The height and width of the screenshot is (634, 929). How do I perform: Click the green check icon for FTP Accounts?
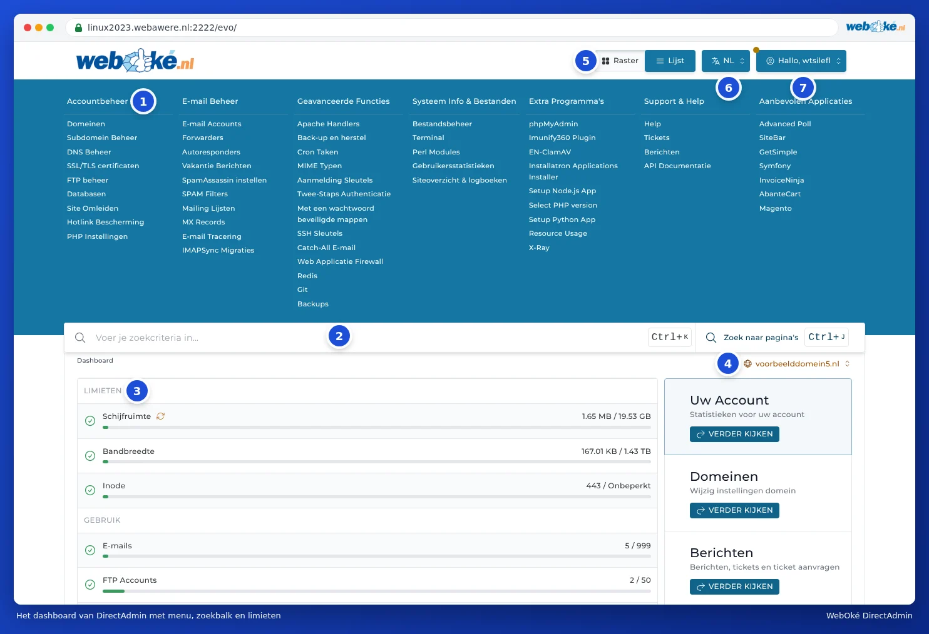coord(90,585)
